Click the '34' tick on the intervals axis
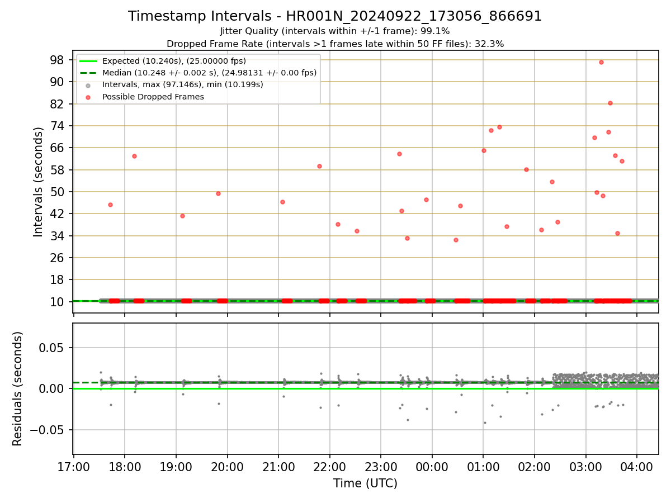Image resolution: width=671 pixels, height=503 pixels. click(x=58, y=236)
